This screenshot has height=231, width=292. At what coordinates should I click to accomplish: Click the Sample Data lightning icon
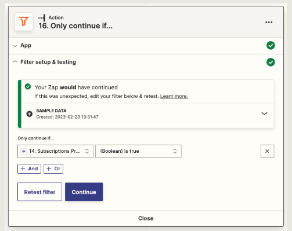(x=30, y=114)
